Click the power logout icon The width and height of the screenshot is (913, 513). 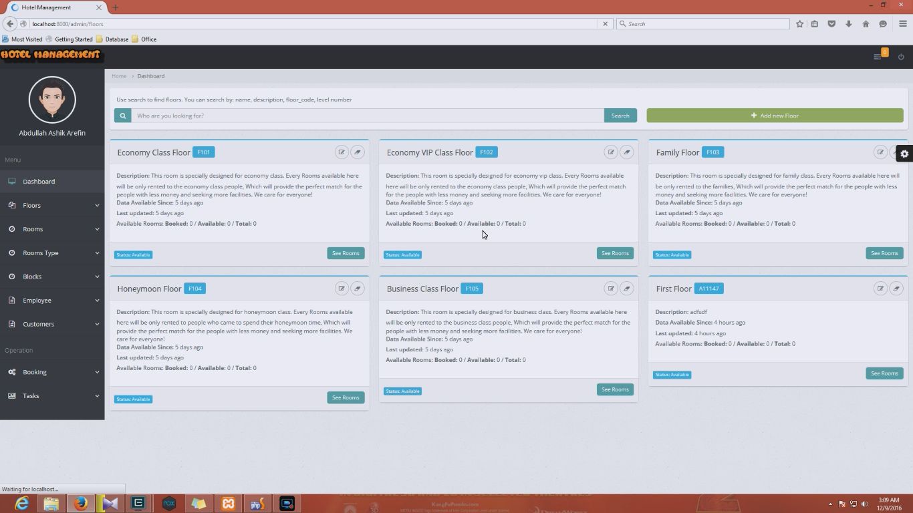[x=901, y=57]
